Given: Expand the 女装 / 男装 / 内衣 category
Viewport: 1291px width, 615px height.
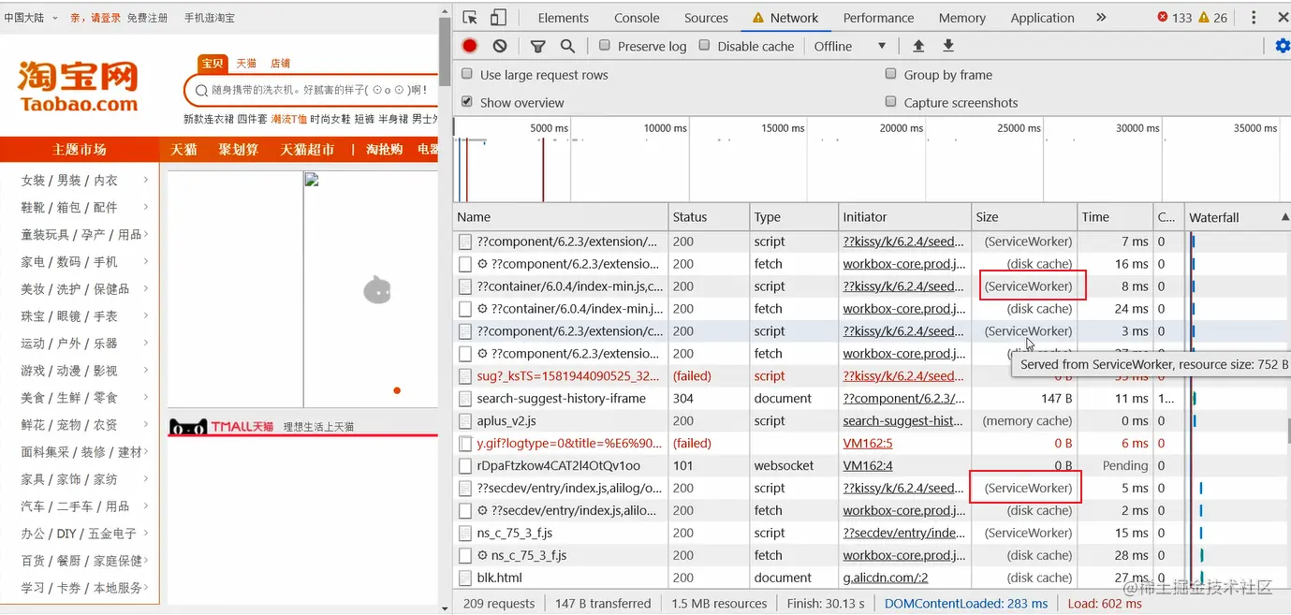Looking at the screenshot, I should click(x=85, y=180).
